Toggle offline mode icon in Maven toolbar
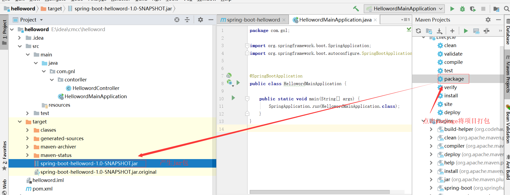This screenshot has width=510, height=195. pos(487,31)
